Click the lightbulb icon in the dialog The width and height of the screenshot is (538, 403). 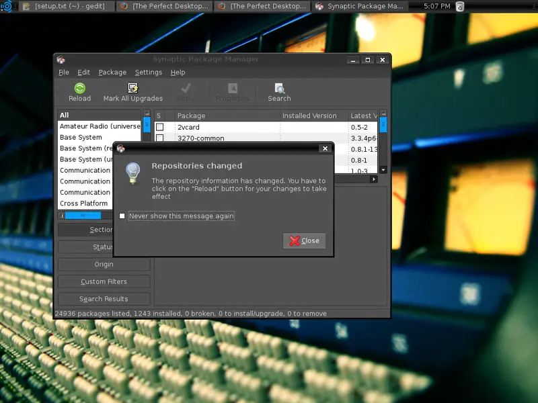click(134, 173)
